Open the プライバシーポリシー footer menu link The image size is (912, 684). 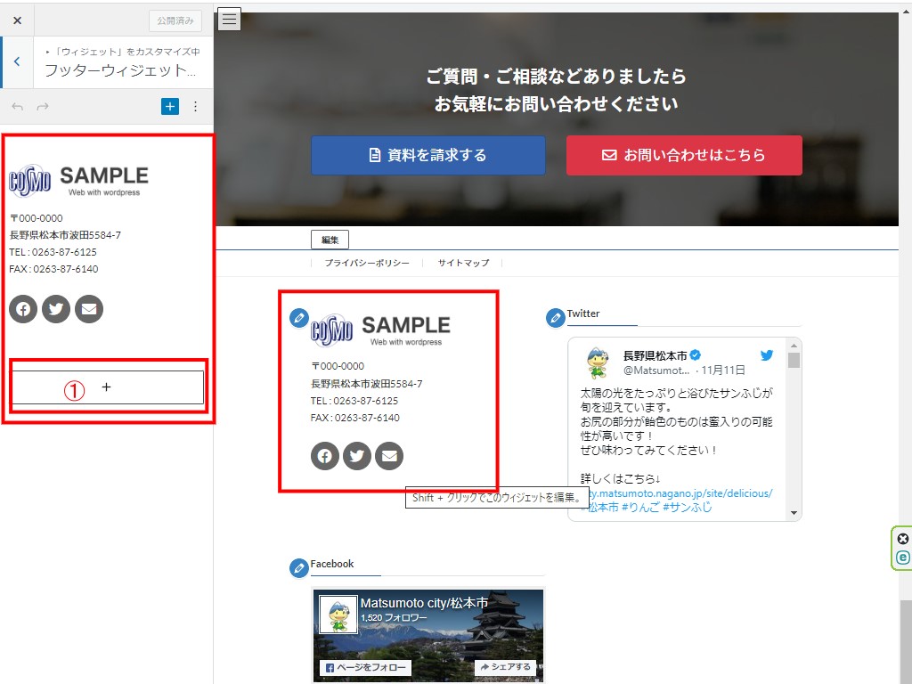367,264
